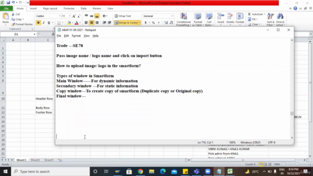This screenshot has height=176, width=313.
Task: Toggle Underline formatting in Excel
Action: pyautogui.click(x=49, y=23)
